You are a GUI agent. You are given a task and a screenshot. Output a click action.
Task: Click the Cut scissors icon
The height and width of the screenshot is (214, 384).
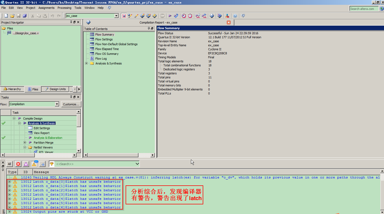[32, 16]
